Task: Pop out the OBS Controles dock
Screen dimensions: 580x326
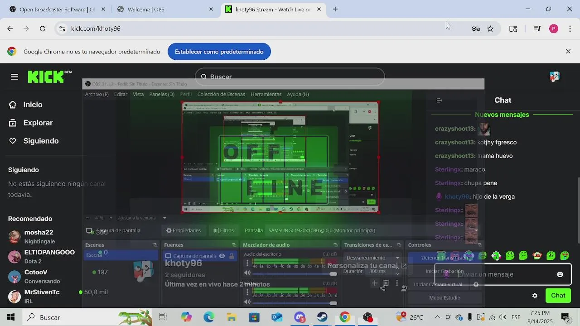Action: (480, 245)
